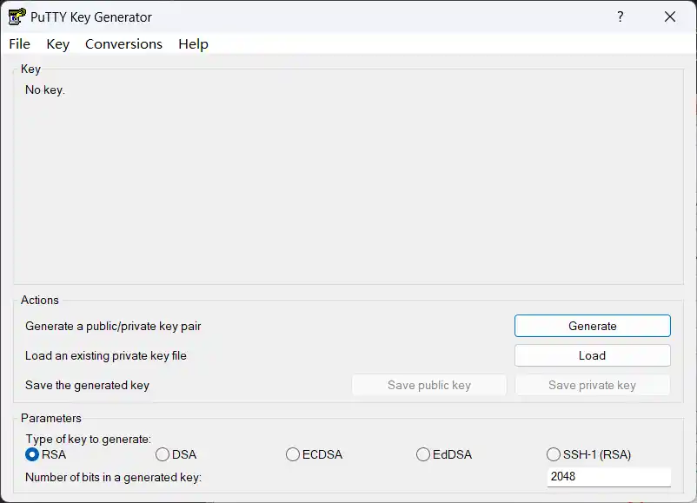This screenshot has width=697, height=503.
Task: Click the PuTTY Key Generator title bar icon
Action: [17, 17]
